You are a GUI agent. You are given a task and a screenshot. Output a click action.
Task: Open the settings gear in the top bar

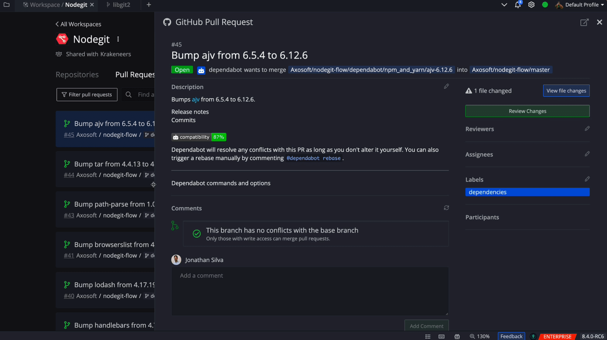coord(531,5)
